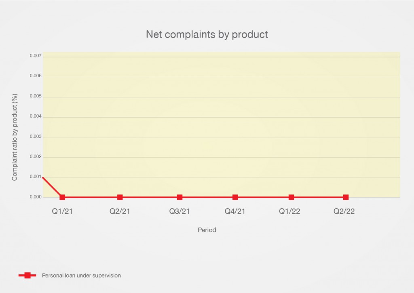Toggle the Personal loan under supervision legend label

point(81,276)
